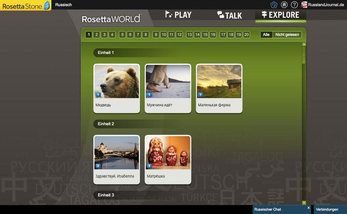Open the shield studio icon in header
The image size is (347, 214).
274,5
